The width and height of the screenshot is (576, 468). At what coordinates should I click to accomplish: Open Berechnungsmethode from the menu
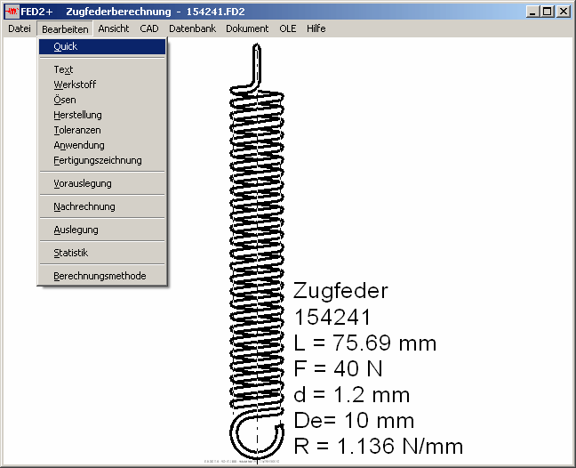100,276
